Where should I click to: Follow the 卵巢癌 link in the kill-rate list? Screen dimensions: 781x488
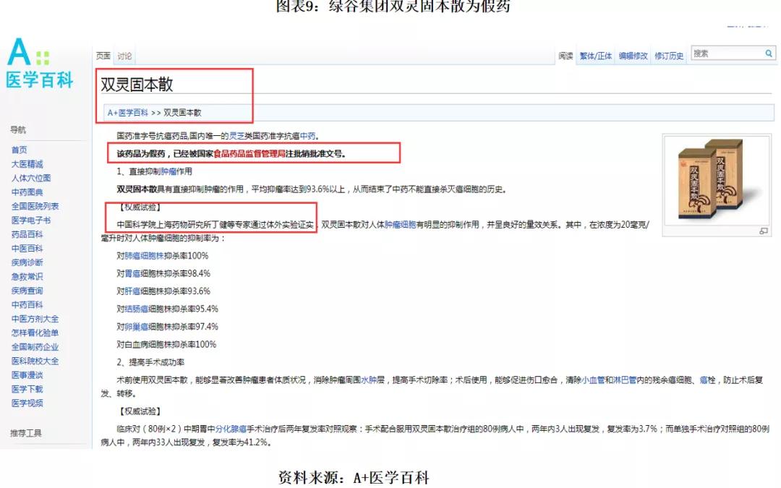(137, 327)
